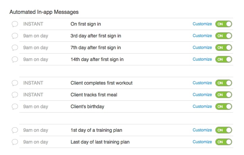This screenshot has height=155, width=244.
Task: Customize the 'Client tracks first meal' message
Action: pyautogui.click(x=202, y=95)
